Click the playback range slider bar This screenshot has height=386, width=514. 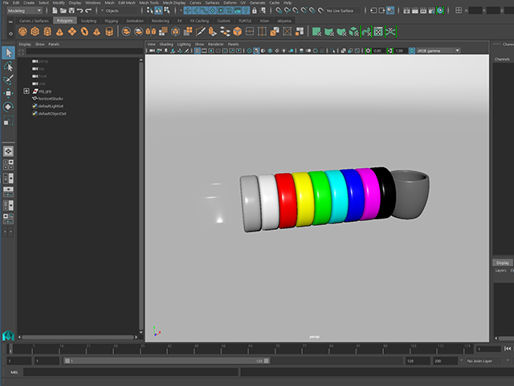[x=166, y=361]
